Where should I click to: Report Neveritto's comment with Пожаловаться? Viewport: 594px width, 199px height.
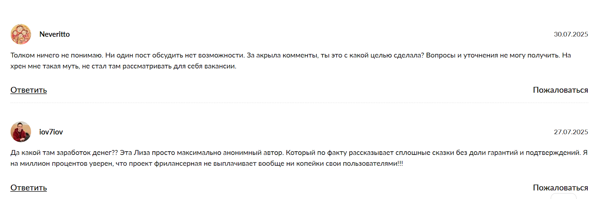coord(561,90)
